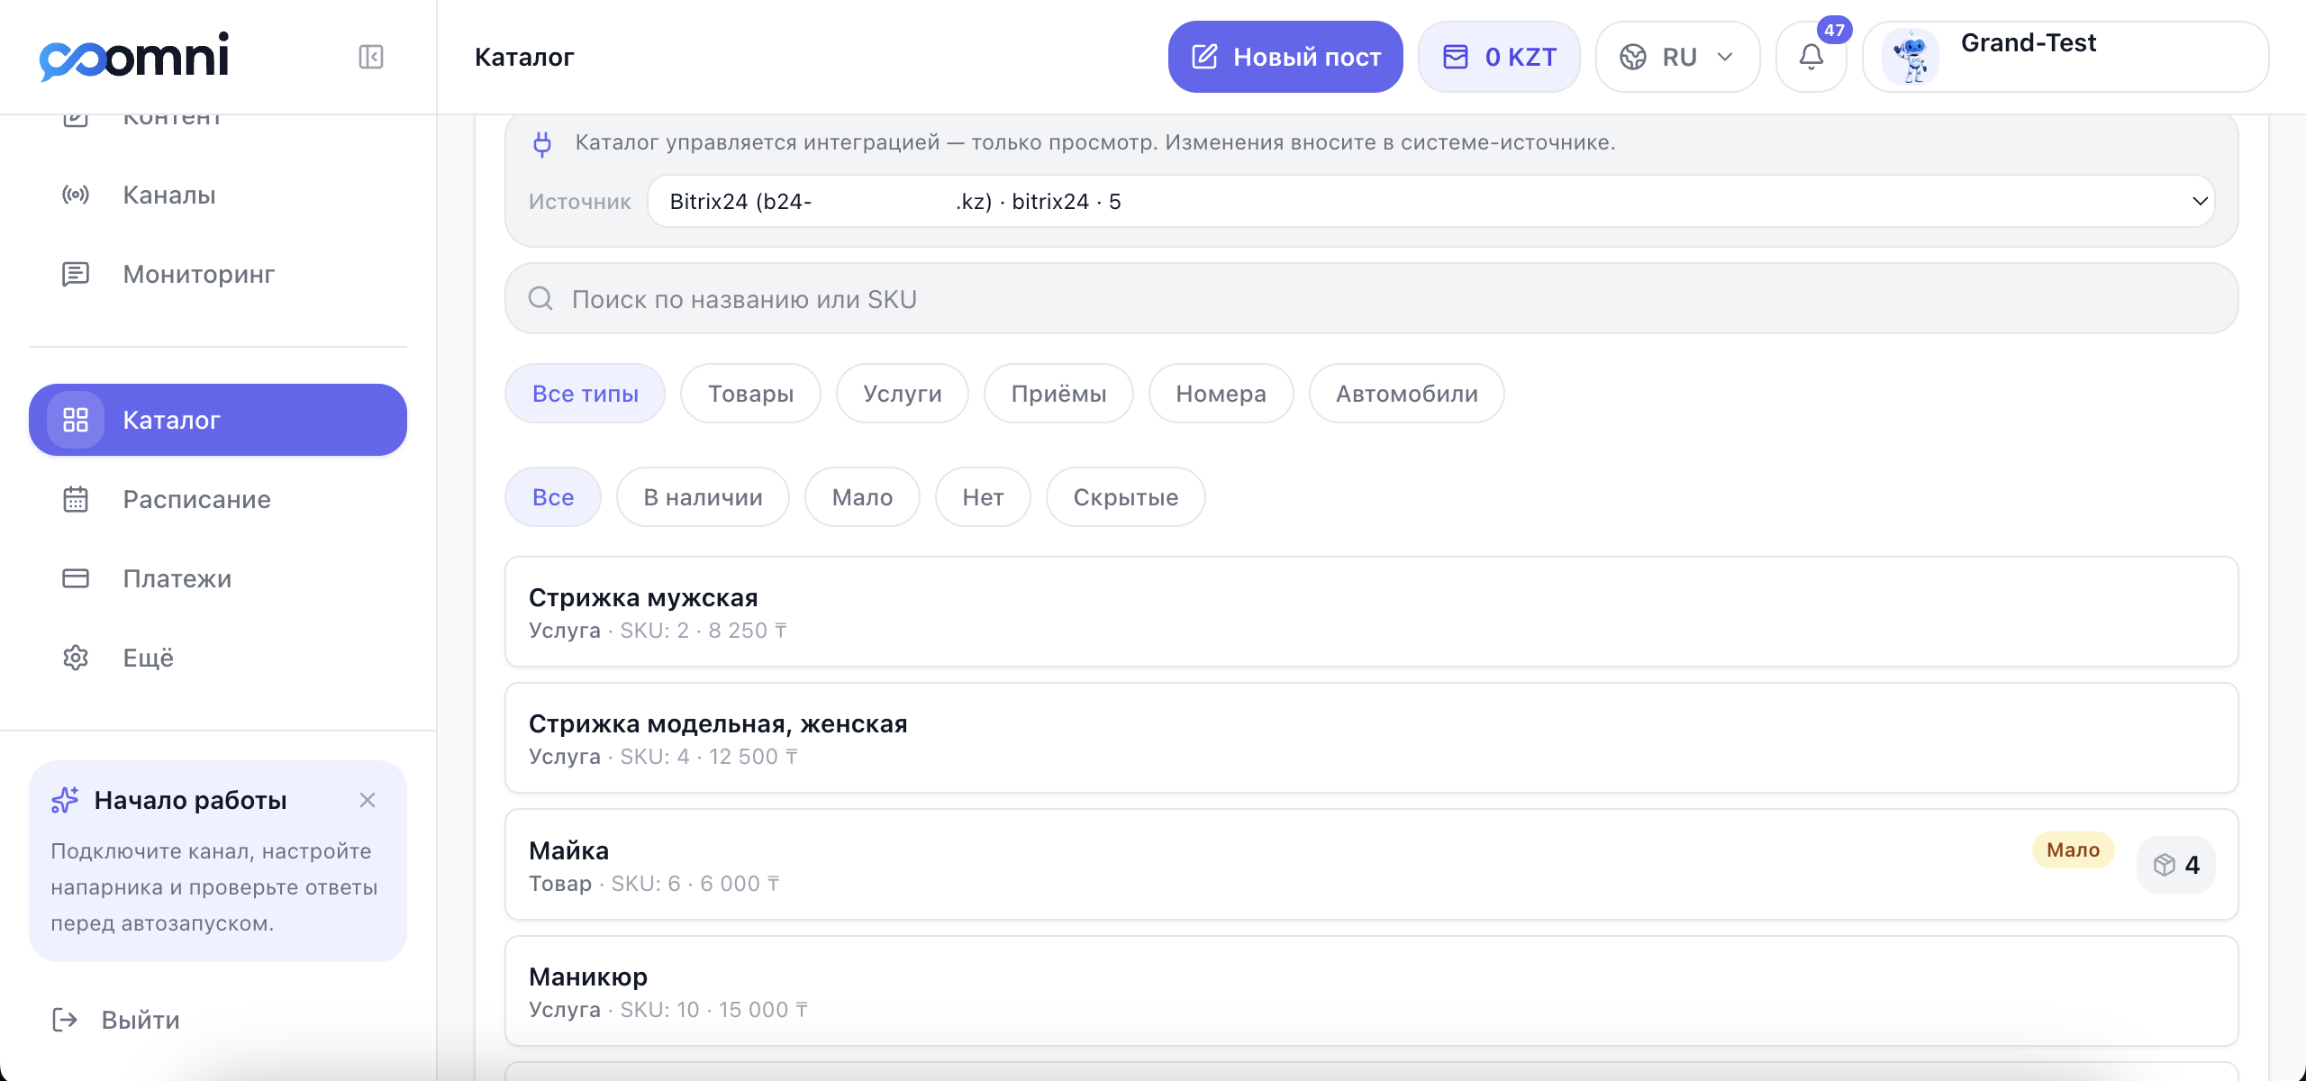
Task: Open Каналы in sidebar
Action: tap(218, 195)
